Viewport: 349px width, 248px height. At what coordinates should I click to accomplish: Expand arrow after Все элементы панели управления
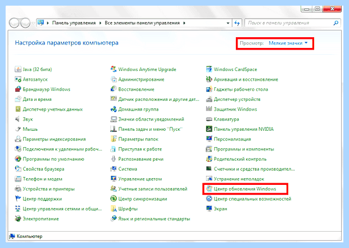click(184, 23)
